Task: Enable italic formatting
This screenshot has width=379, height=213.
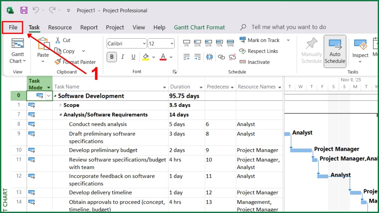Action: 123,57
